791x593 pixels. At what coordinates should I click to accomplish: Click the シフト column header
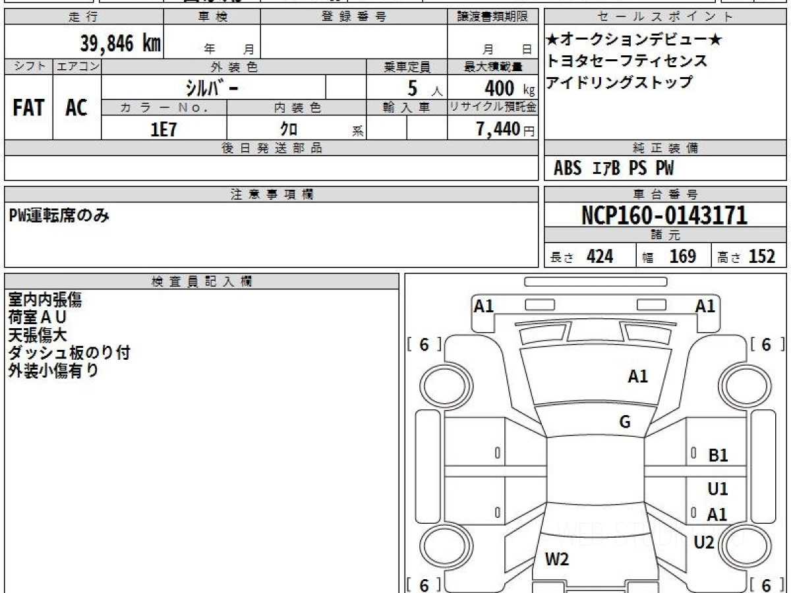coord(29,67)
